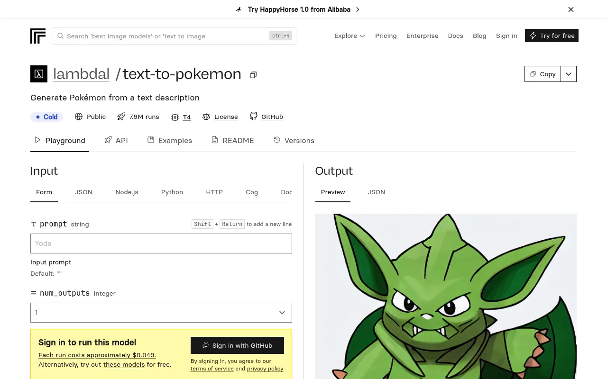Select the Node.js tab

[127, 192]
